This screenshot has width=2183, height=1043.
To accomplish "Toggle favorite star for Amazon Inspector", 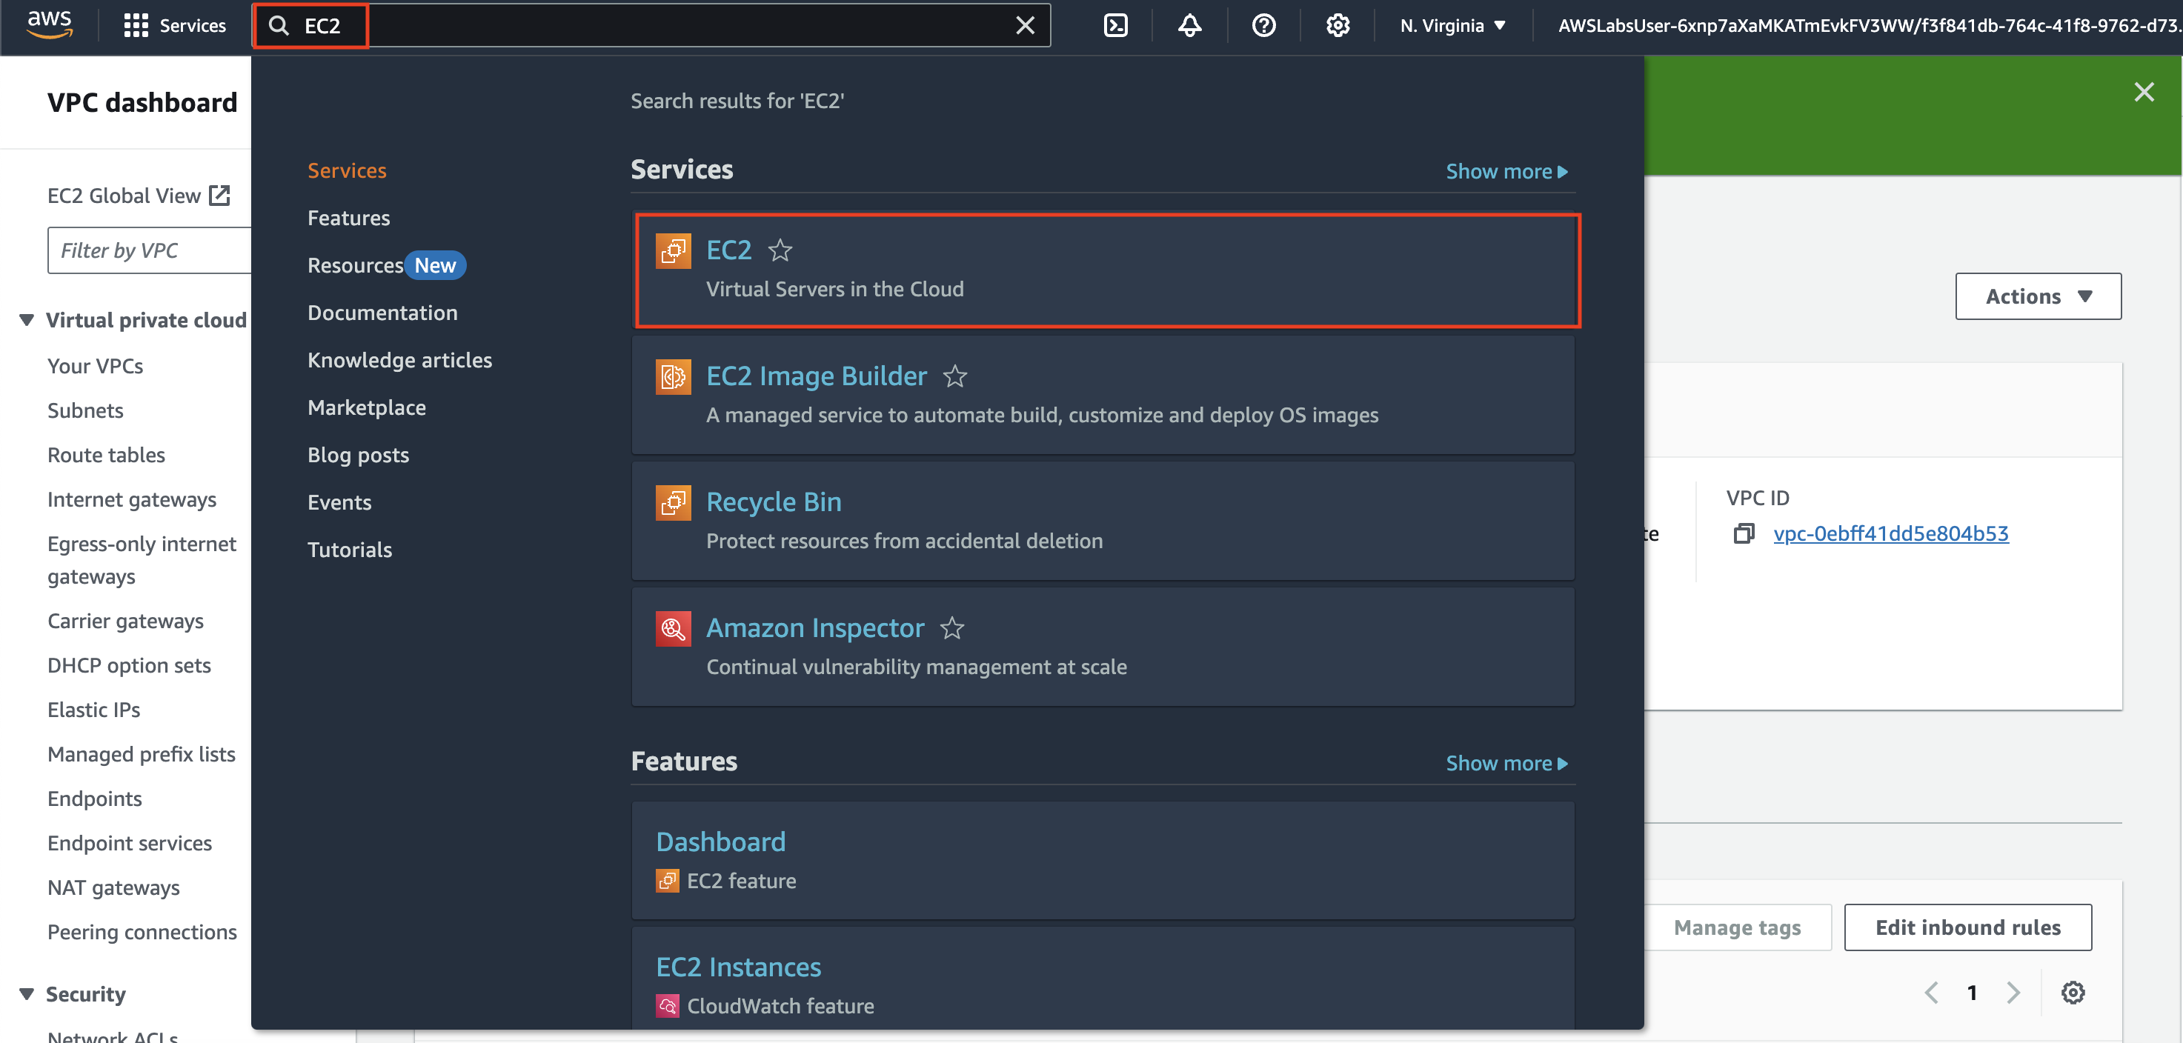I will point(952,628).
